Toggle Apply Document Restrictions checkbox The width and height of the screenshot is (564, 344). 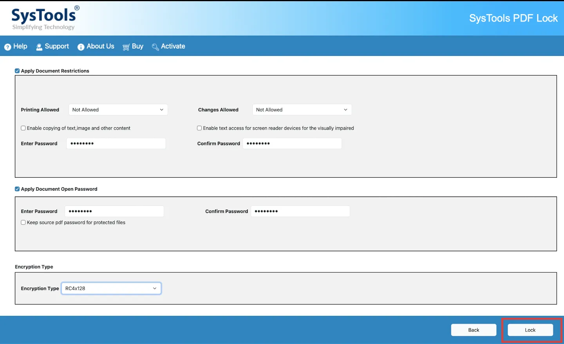(17, 71)
